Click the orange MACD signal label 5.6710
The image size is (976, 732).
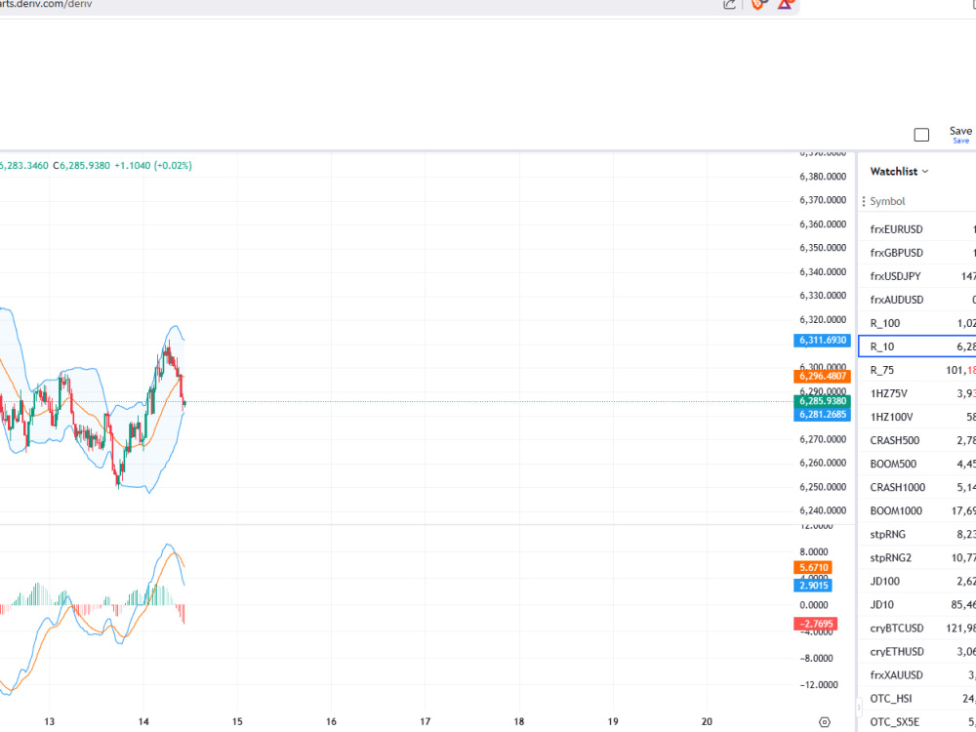[814, 567]
